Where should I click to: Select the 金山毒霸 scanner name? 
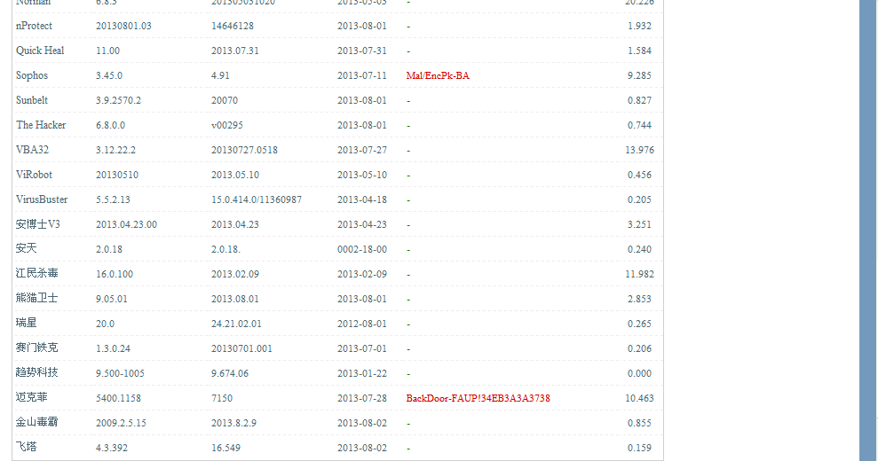pos(37,422)
